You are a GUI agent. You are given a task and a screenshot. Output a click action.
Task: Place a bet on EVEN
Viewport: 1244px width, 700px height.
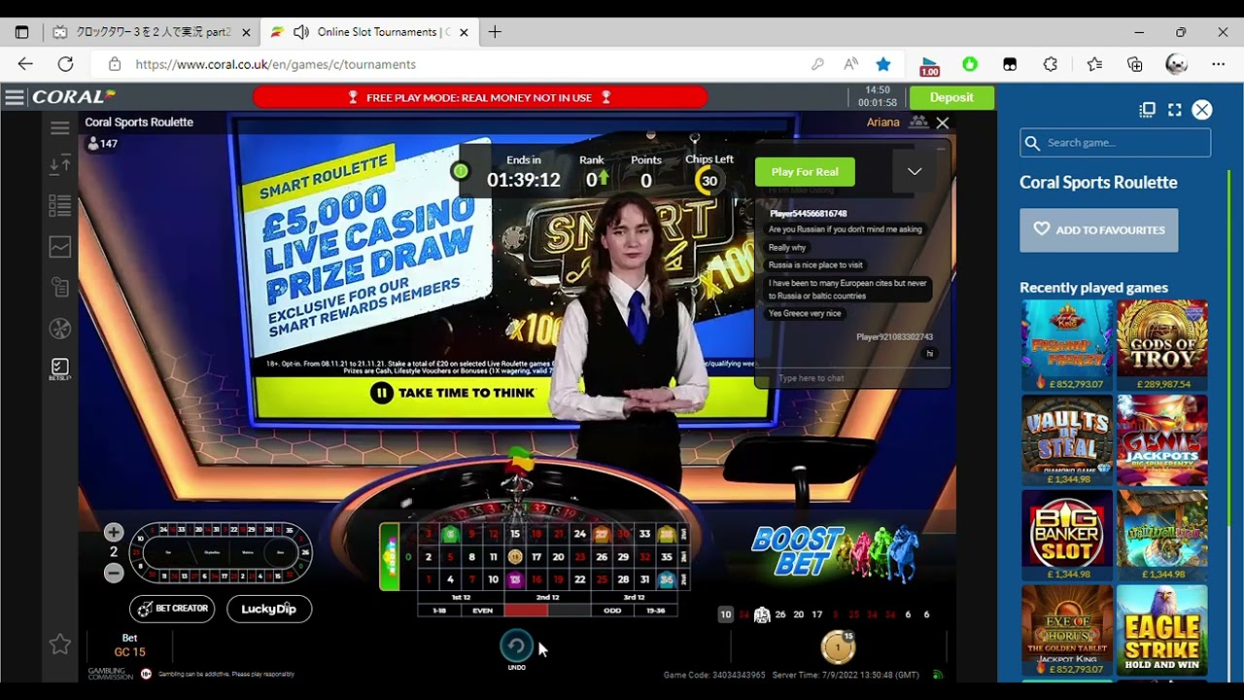point(483,611)
